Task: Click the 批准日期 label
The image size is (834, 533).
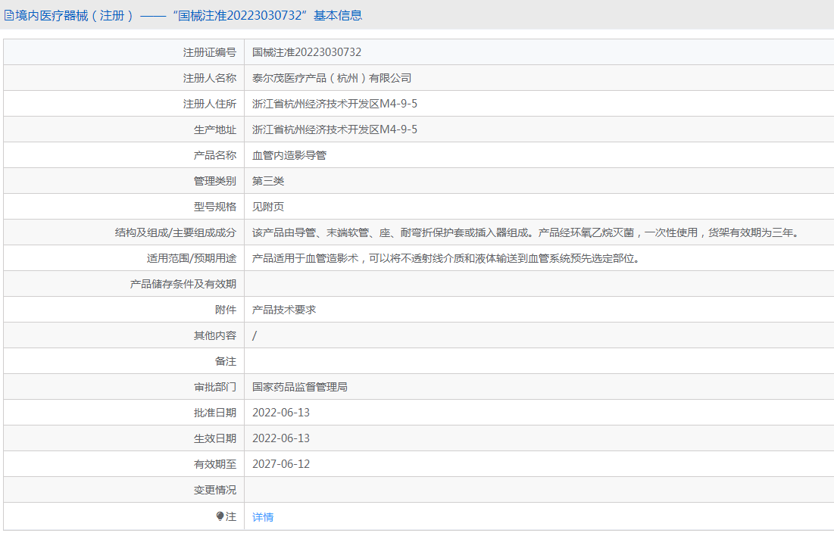Action: pos(215,413)
